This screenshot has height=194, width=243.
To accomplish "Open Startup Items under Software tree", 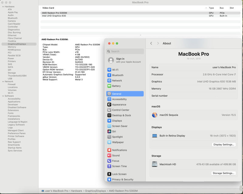I will pyautogui.click(x=15, y=148).
